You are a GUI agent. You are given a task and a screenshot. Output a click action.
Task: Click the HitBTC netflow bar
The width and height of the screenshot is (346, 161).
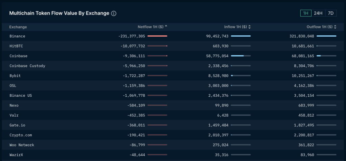click(157, 46)
